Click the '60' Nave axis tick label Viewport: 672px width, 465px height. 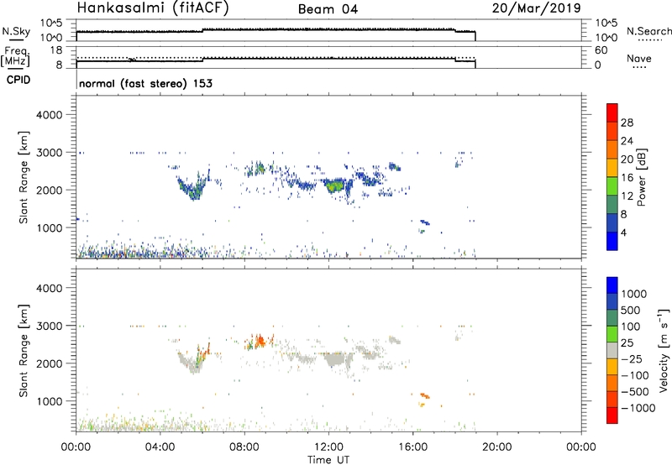tap(601, 50)
